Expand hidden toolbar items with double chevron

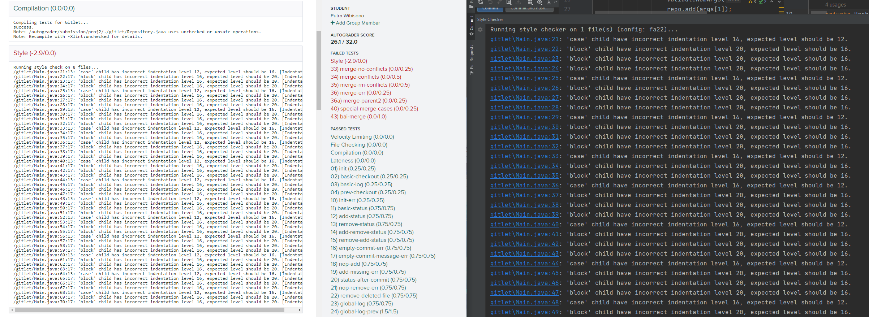(555, 2)
